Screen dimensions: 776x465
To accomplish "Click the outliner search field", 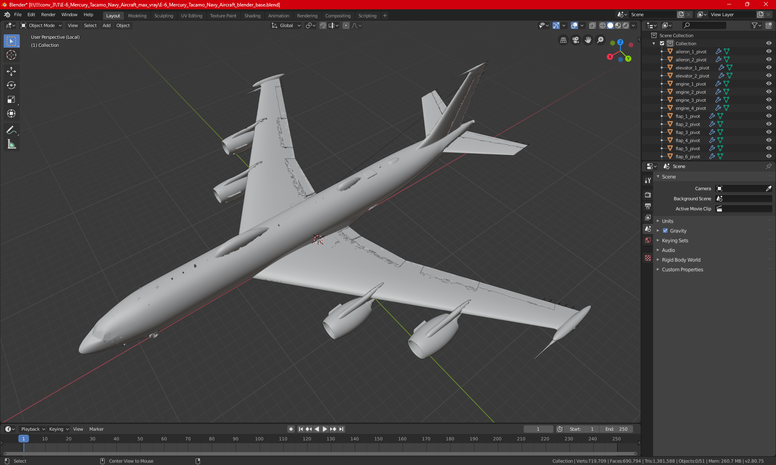I will [x=704, y=25].
